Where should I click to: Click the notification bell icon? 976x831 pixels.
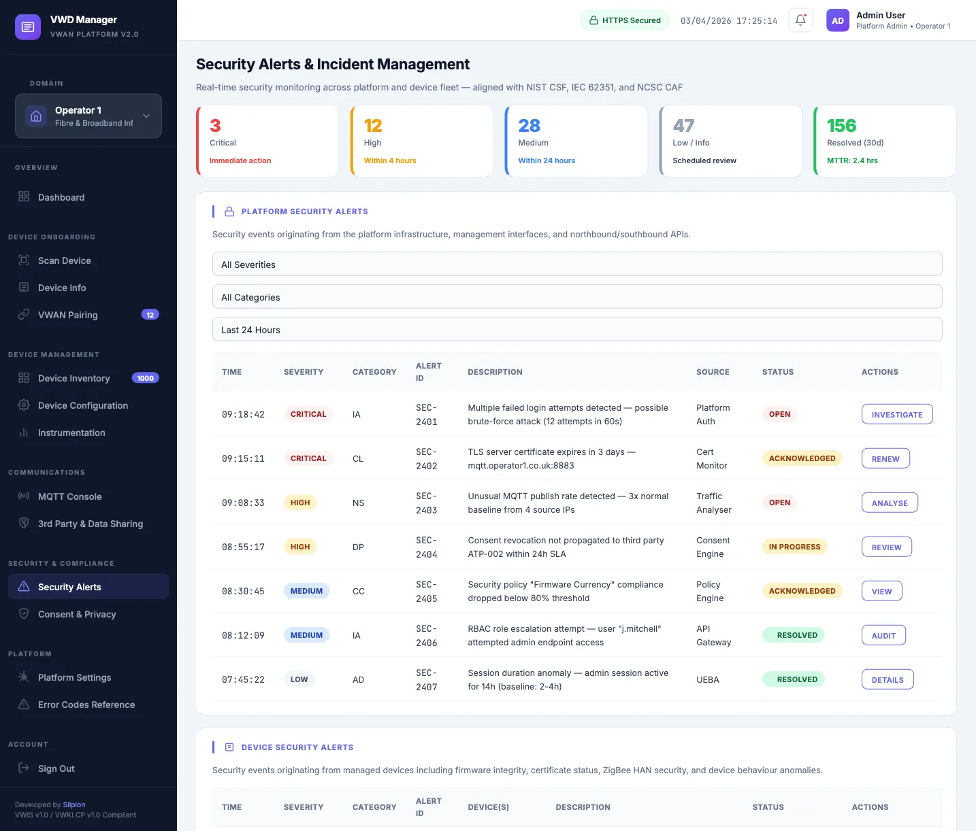[x=800, y=20]
